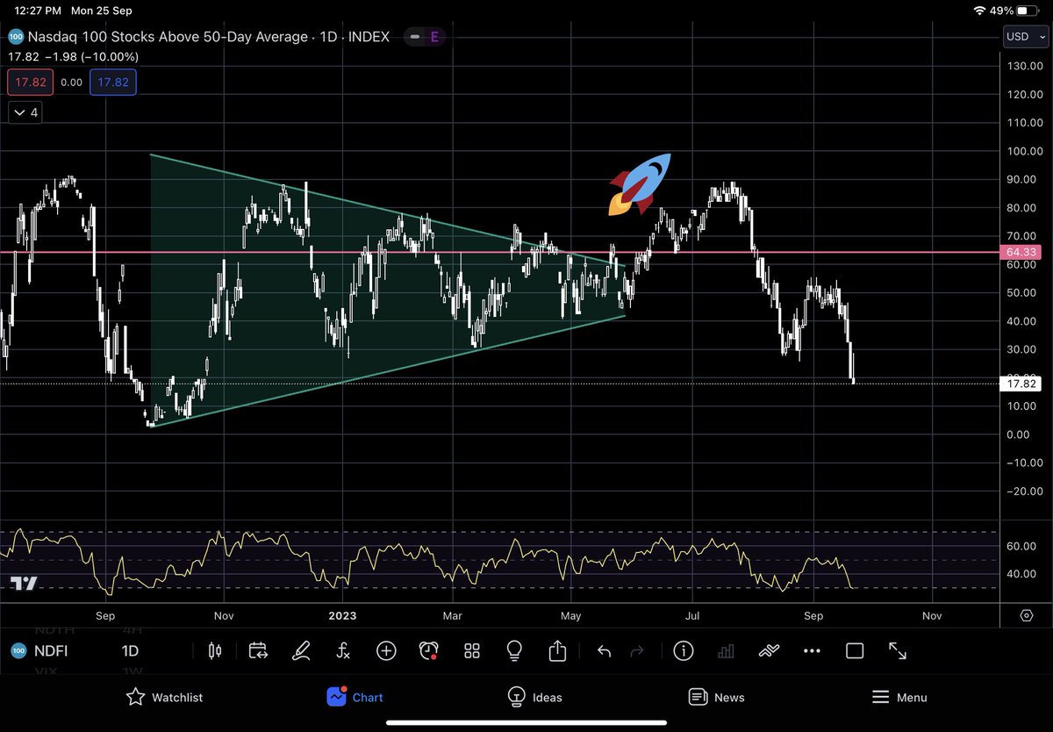1053x732 pixels.
Task: Tap the red 17.82 sell price button
Action: (x=30, y=81)
